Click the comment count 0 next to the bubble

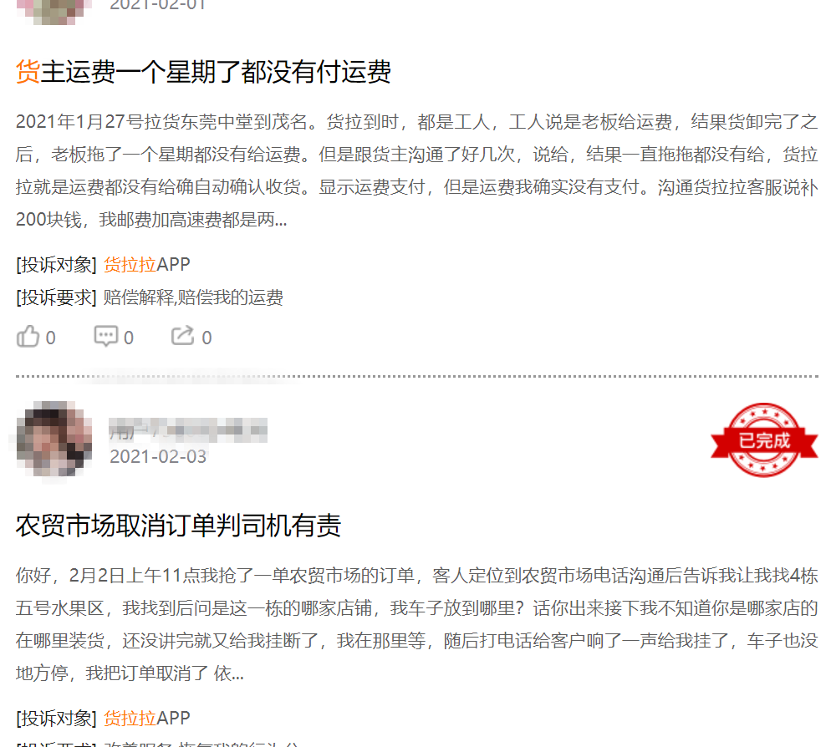(127, 338)
